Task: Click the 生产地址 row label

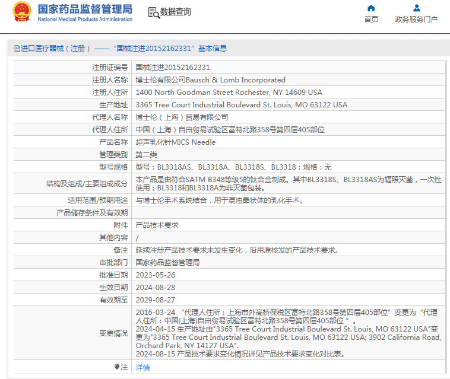Action: click(113, 104)
